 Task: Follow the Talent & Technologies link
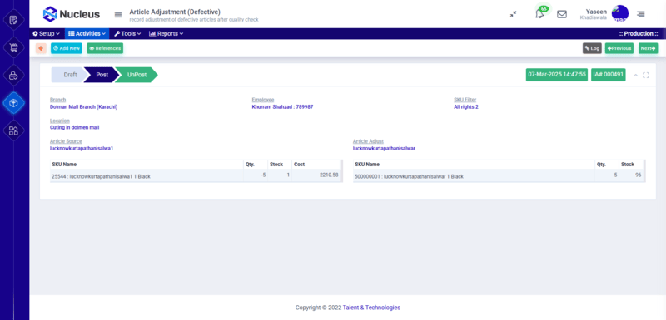click(371, 308)
